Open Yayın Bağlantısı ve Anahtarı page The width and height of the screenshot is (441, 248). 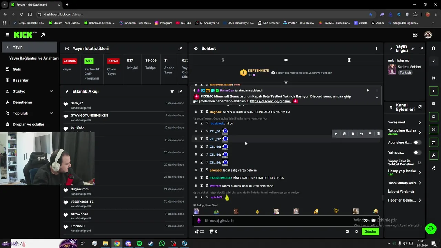coord(34,58)
